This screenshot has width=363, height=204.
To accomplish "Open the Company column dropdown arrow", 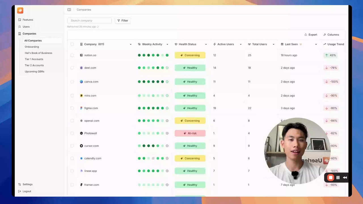I will tap(131, 44).
